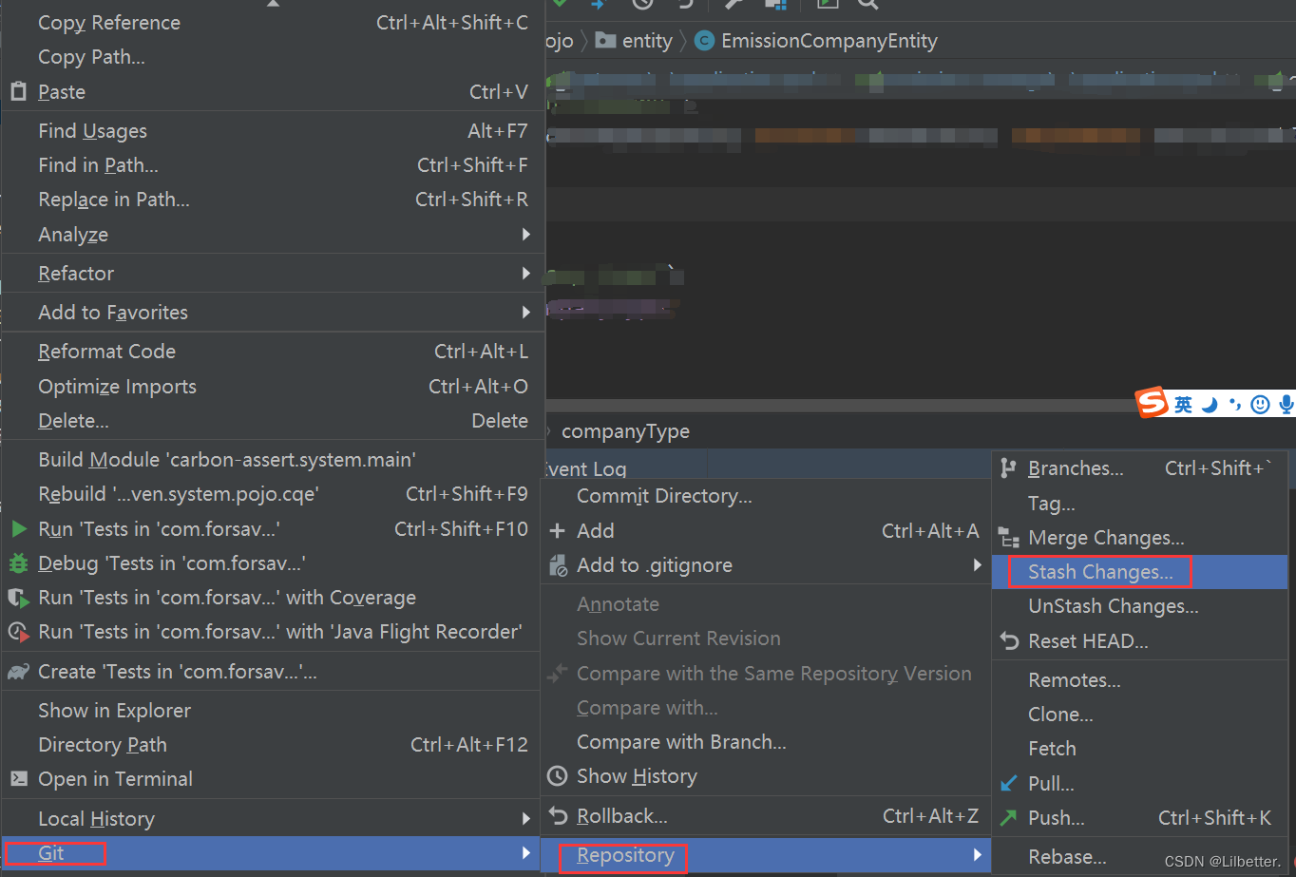Open Sogou input method emoji picker
The image size is (1296, 877).
pyautogui.click(x=1260, y=404)
